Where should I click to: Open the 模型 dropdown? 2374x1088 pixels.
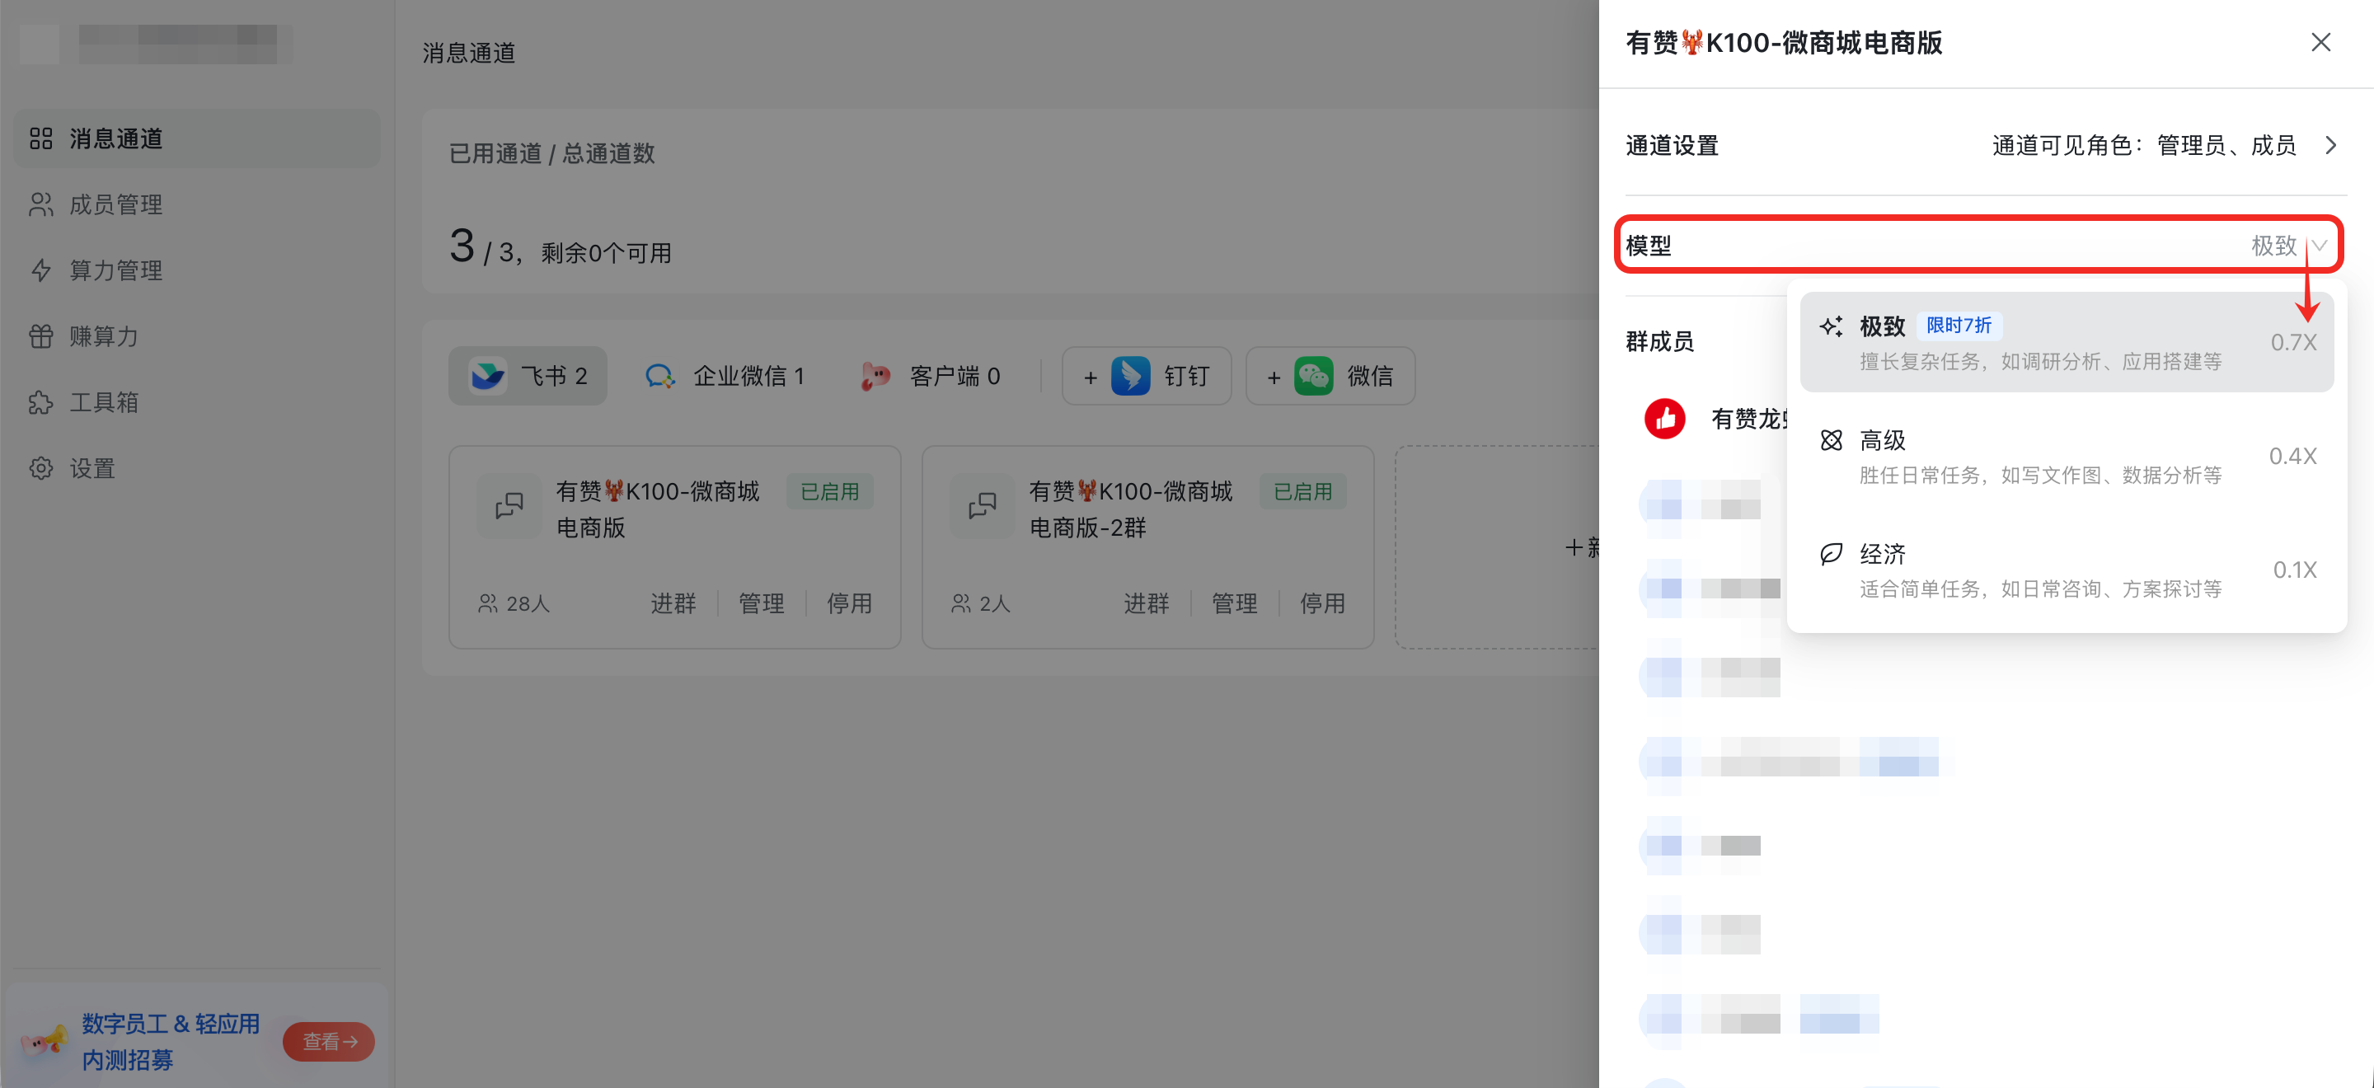click(1978, 245)
